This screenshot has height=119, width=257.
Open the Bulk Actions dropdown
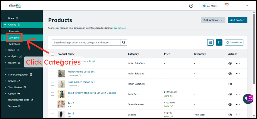(213, 20)
